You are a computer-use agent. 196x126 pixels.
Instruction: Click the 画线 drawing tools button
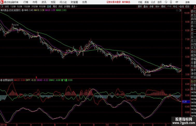coord(163,6)
